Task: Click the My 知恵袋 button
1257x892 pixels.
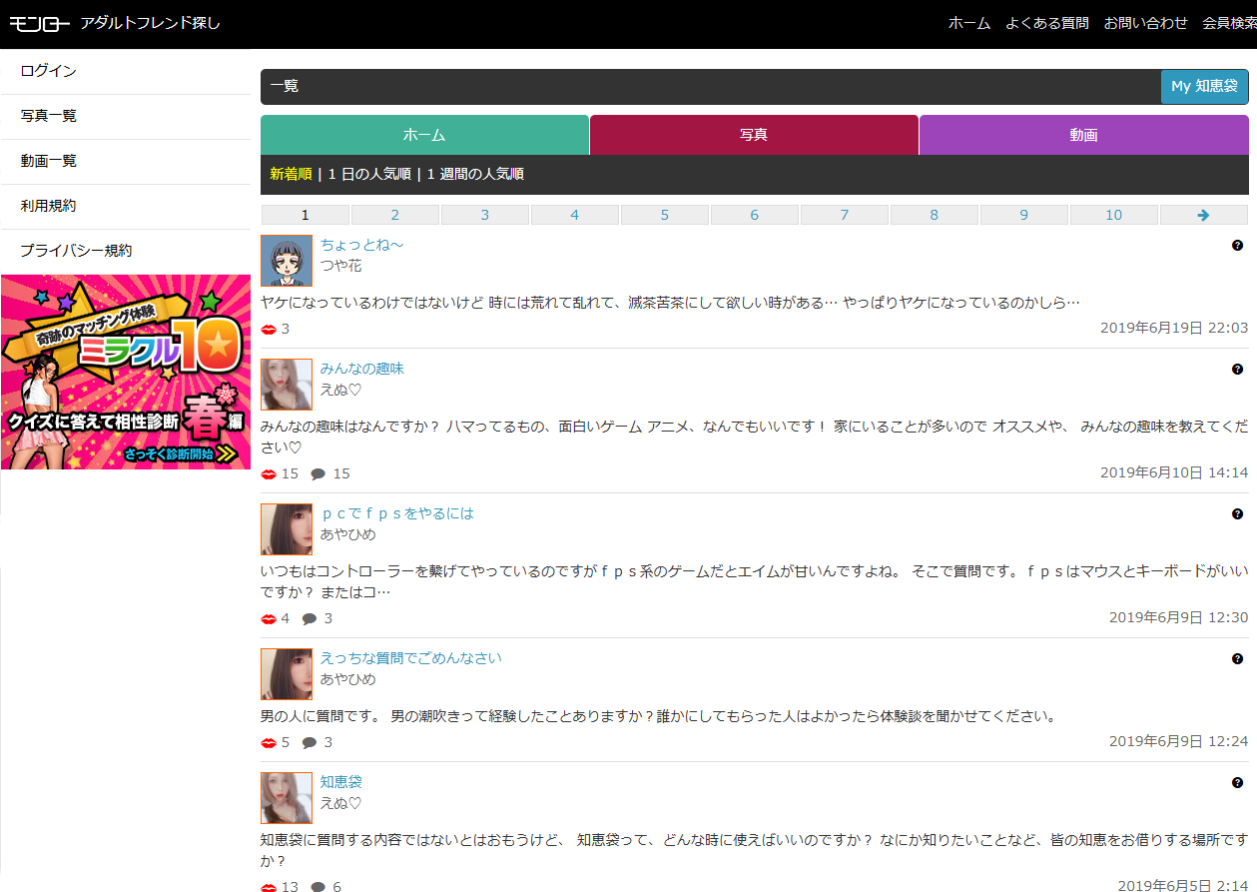Action: coord(1204,87)
